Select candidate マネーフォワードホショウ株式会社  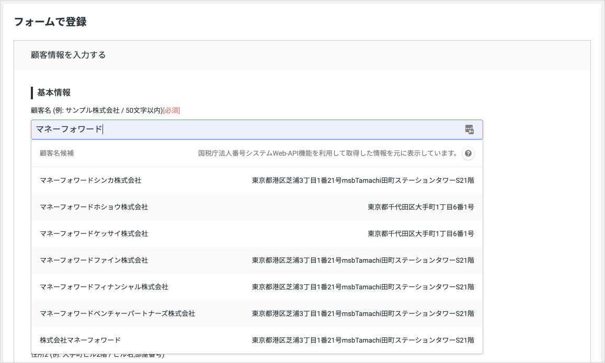[257, 207]
